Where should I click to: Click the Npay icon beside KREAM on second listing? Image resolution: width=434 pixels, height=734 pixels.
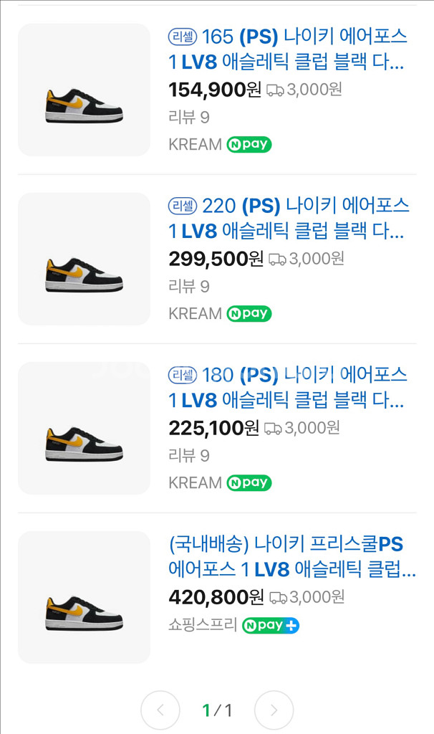click(249, 313)
